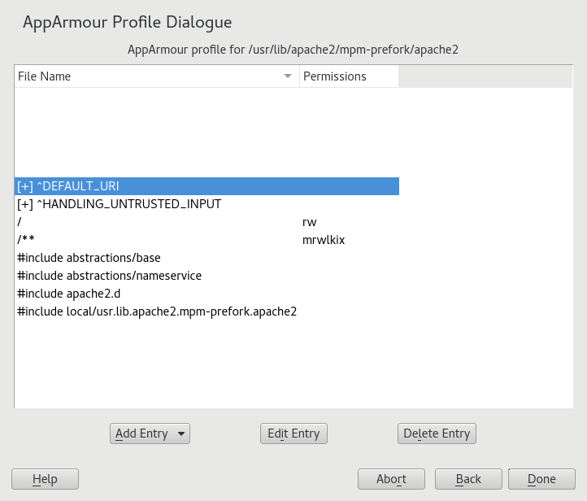Screen dimensions: 587x501
Task: Go Back to the previous step
Action: (x=468, y=479)
